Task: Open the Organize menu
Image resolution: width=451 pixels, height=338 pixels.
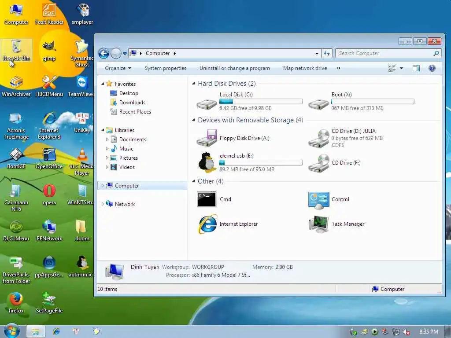Action: pos(118,68)
